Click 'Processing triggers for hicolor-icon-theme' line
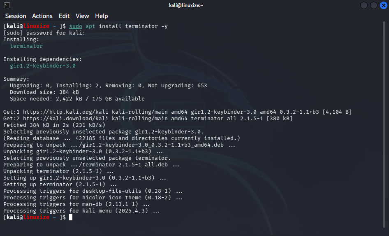389x236 pixels. click(93, 198)
